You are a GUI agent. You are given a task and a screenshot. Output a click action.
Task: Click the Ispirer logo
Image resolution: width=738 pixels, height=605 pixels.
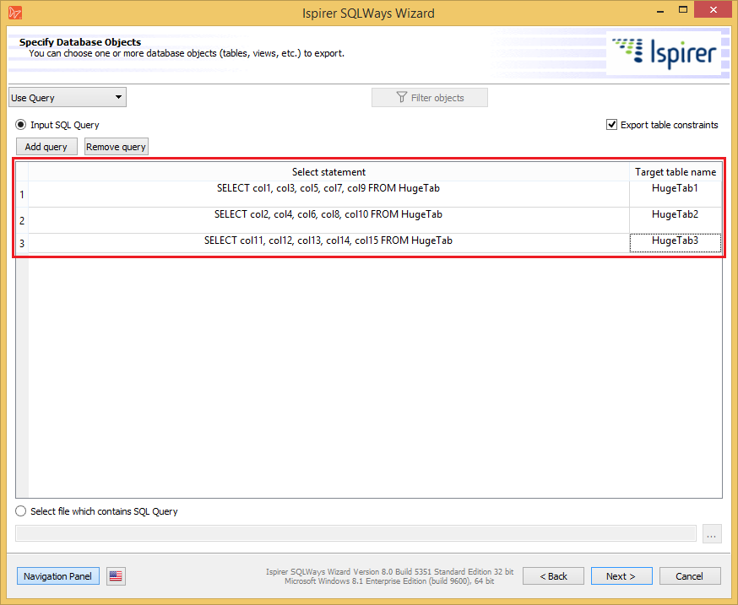tap(666, 52)
